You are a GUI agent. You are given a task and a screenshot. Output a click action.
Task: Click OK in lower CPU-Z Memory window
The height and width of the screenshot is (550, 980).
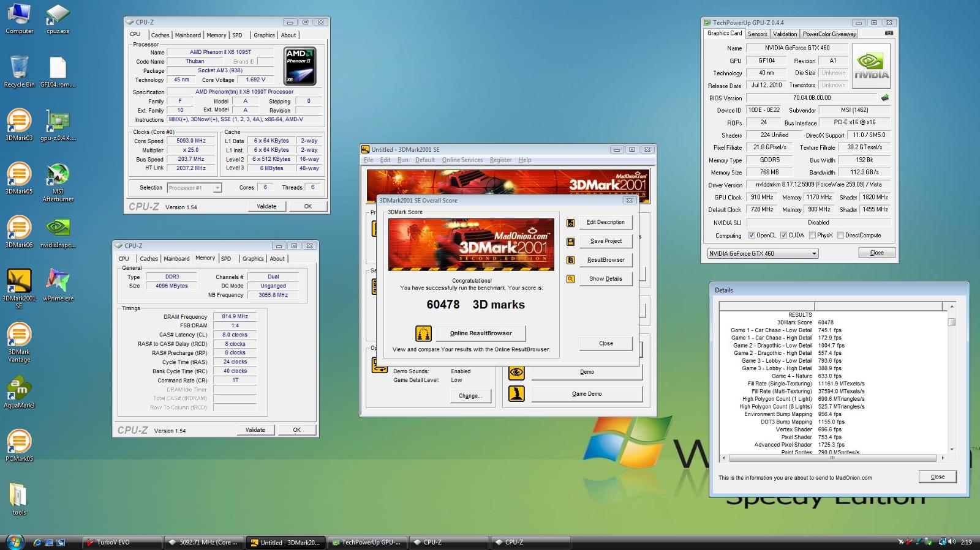click(x=297, y=430)
